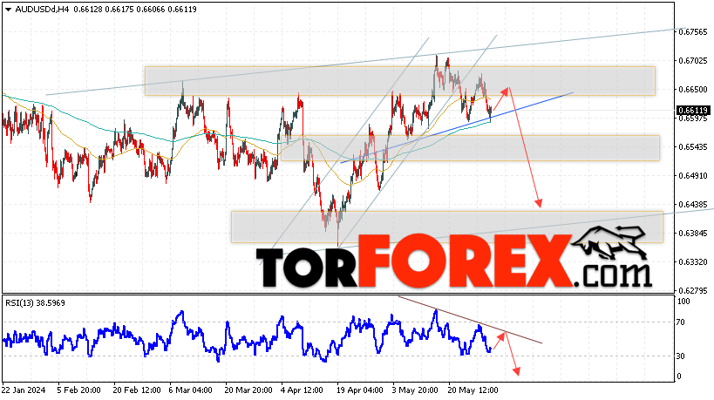The width and height of the screenshot is (714, 400).
Task: Click the 19 Apr 04:00 time label
Action: pyautogui.click(x=359, y=390)
